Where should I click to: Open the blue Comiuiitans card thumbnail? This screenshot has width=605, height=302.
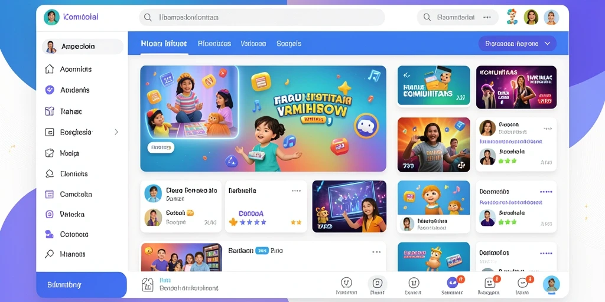[x=434, y=86]
